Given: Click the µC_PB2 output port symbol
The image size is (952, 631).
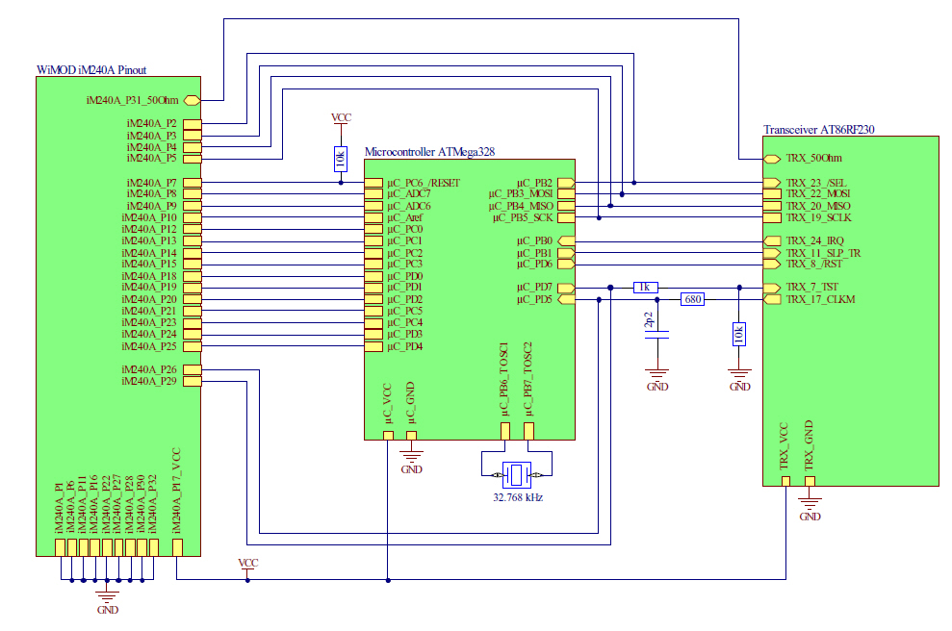Looking at the screenshot, I should click(x=566, y=183).
